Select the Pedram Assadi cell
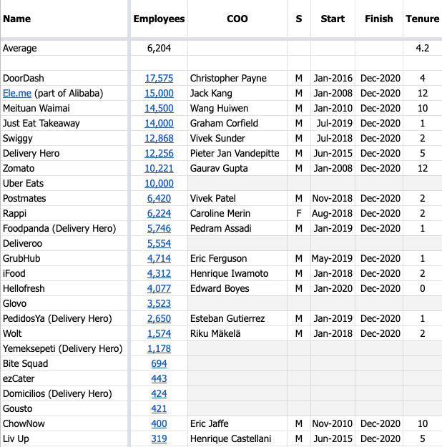Viewport: 442px width, 447px height. click(x=237, y=228)
